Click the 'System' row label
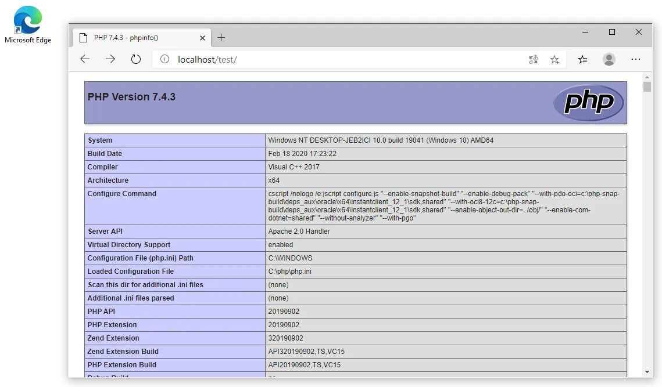Screen dimensions: 662x387 pos(99,140)
